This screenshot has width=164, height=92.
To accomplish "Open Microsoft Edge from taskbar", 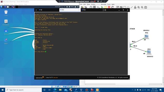I will (55, 90).
